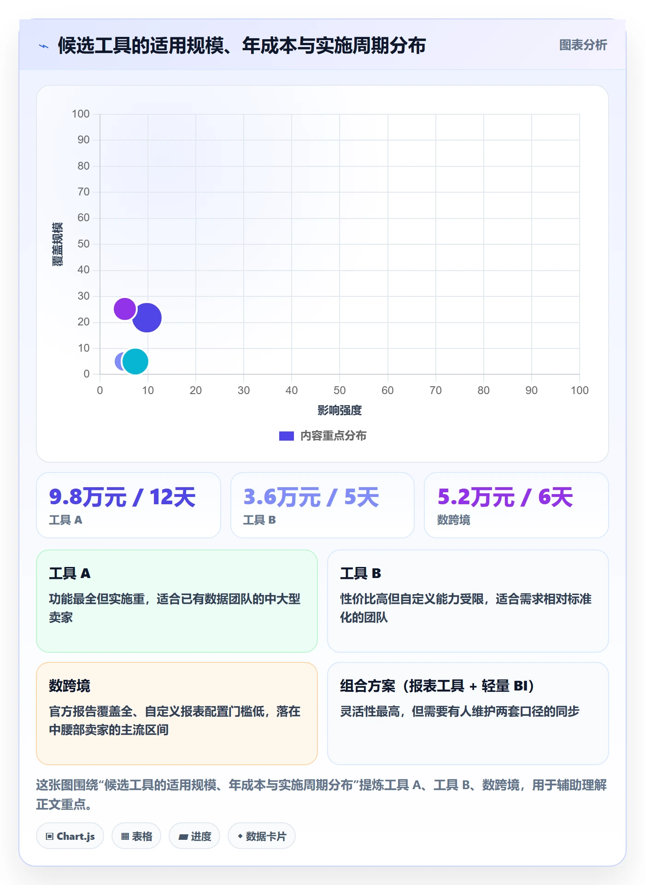Click the orange 数跨境 description card heading
Viewport: 645px width, 885px height.
tap(70, 686)
